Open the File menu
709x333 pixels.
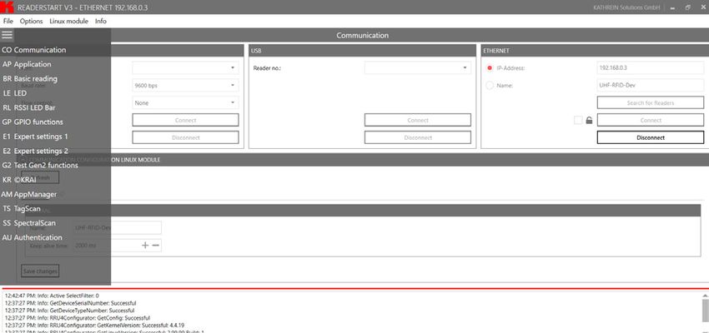coord(8,21)
